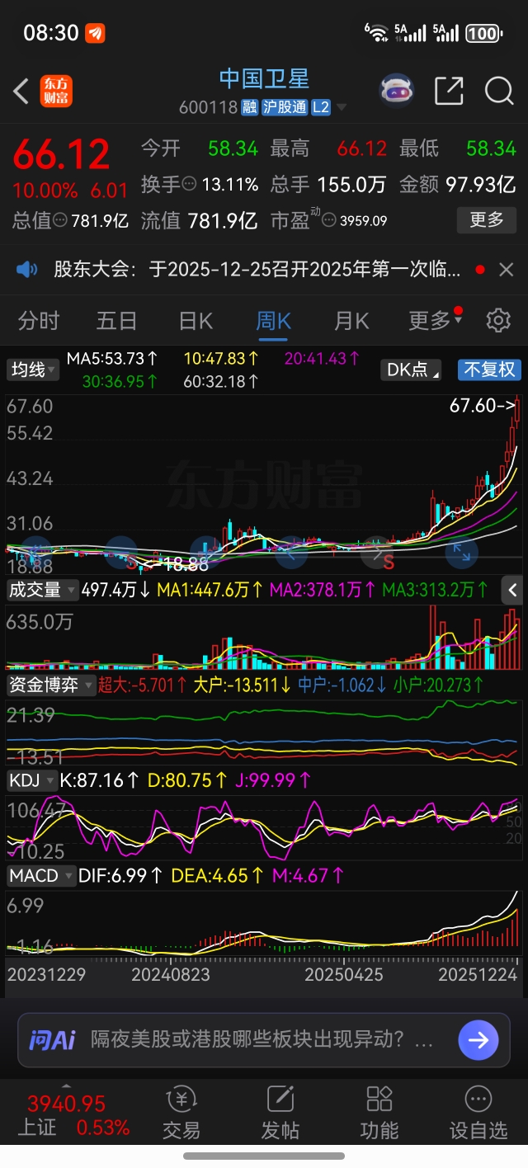This screenshot has width=528, height=1168.
Task: Open 发帖 in the bottom bar
Action: (x=280, y=1113)
